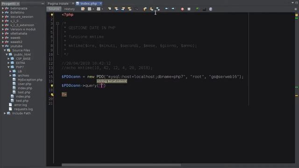Viewport: 299px width, 168px height.
Task: Click the cylinder database icon in toolbar
Action: [x=211, y=9]
